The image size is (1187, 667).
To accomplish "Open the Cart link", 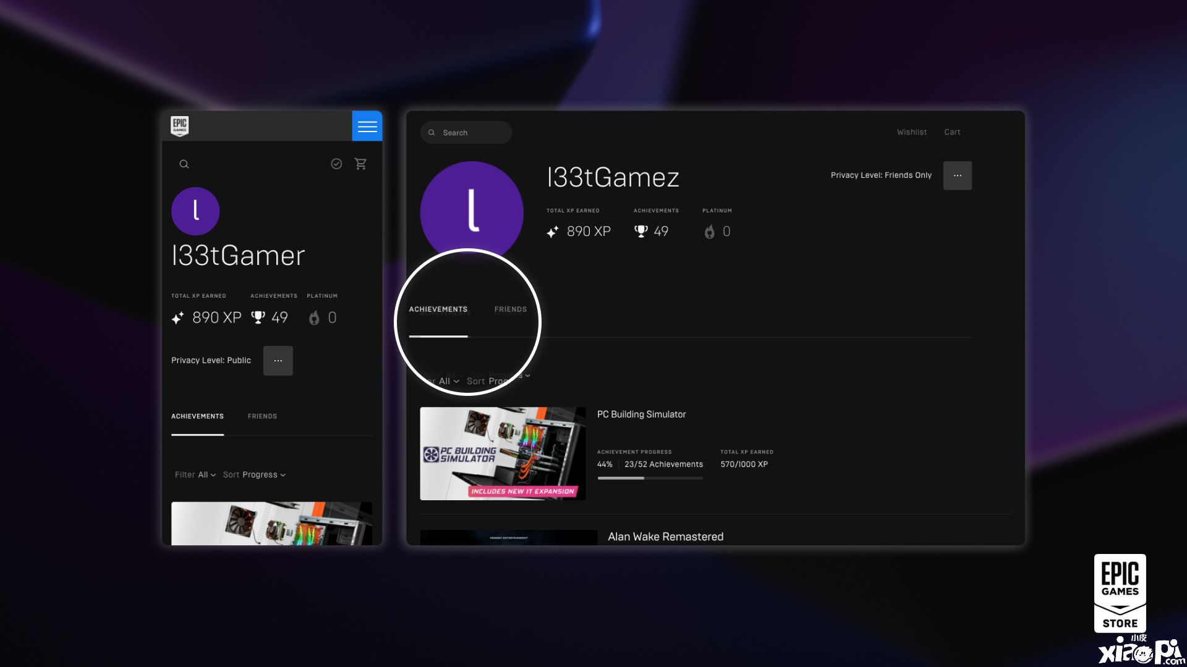I will 952,132.
